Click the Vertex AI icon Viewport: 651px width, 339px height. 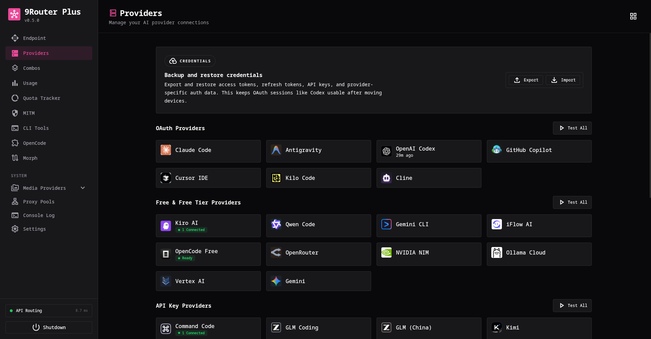pyautogui.click(x=166, y=281)
